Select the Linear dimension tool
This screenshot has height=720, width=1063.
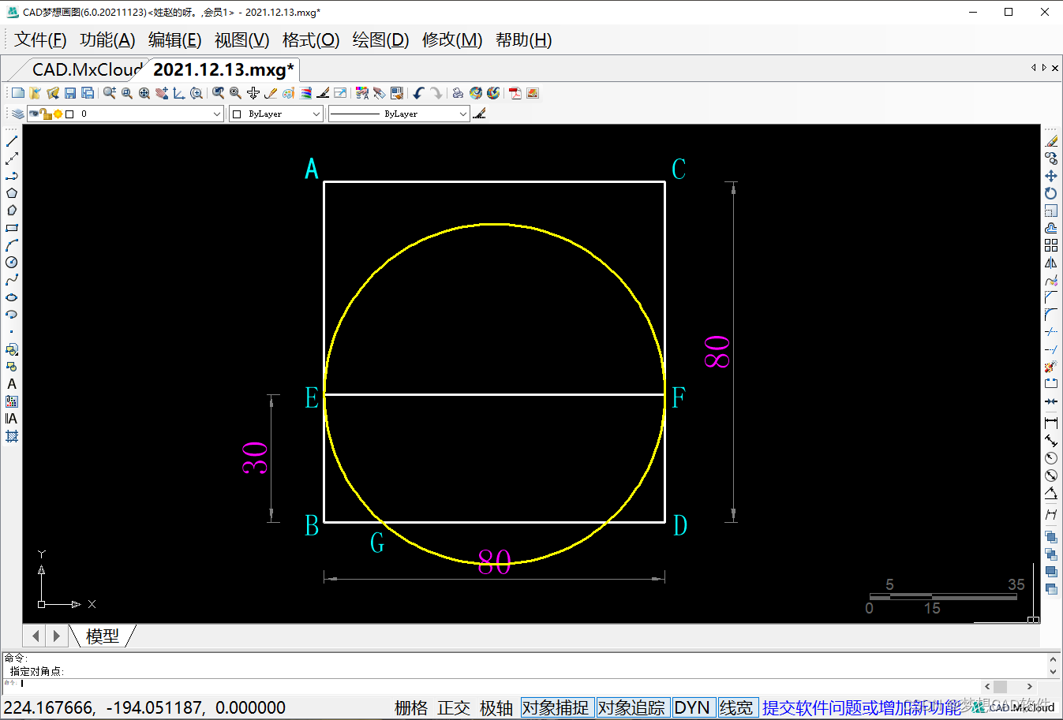click(1051, 423)
